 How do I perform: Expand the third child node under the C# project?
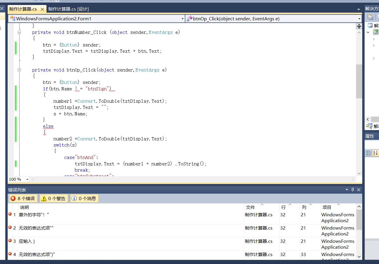click(x=374, y=58)
